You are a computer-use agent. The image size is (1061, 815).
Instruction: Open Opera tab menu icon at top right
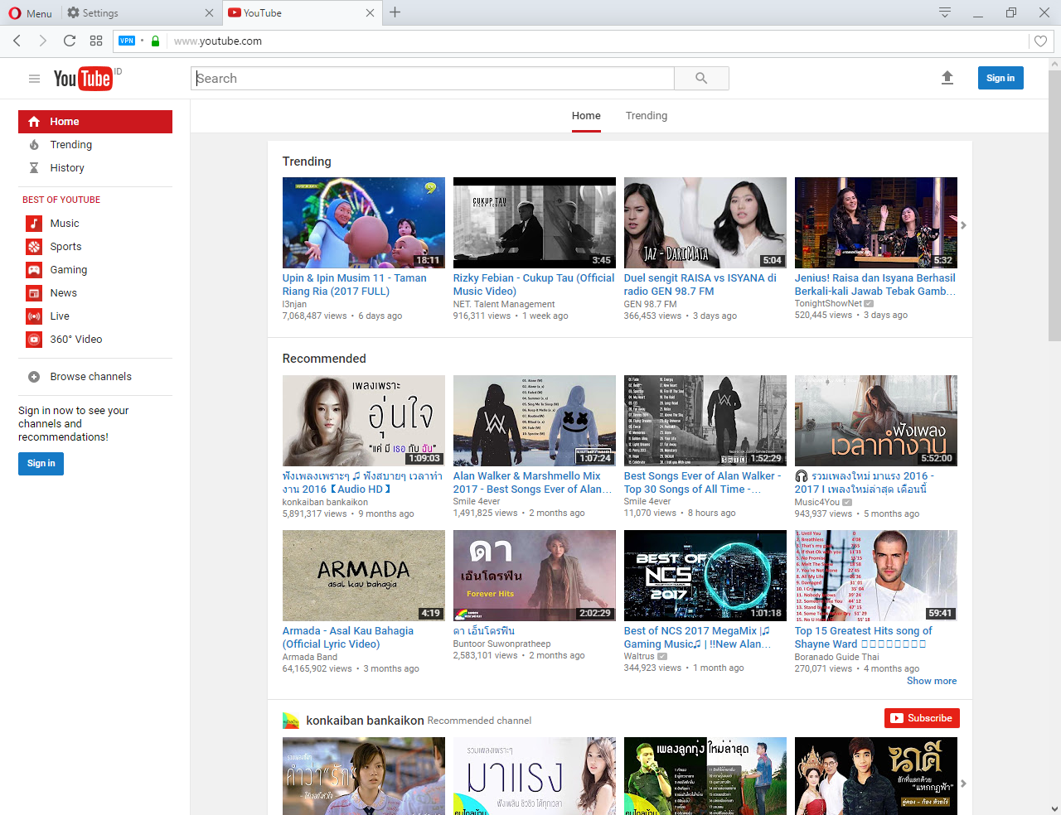[945, 12]
